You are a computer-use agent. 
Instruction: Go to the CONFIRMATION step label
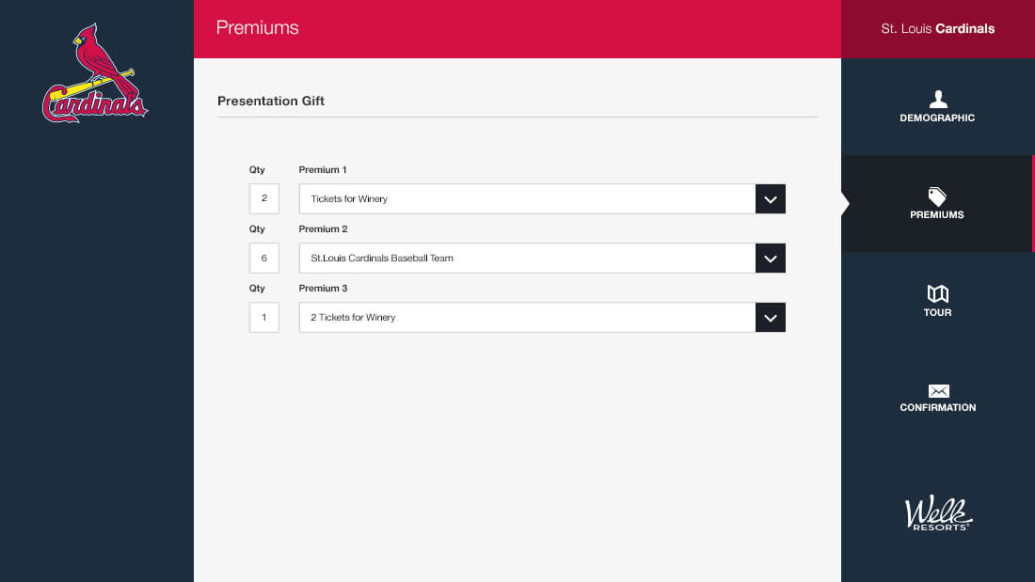coord(938,407)
